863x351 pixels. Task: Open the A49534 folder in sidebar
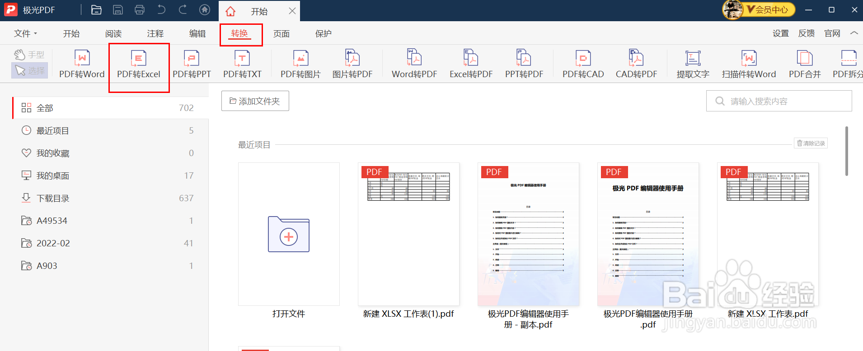(x=111, y=221)
